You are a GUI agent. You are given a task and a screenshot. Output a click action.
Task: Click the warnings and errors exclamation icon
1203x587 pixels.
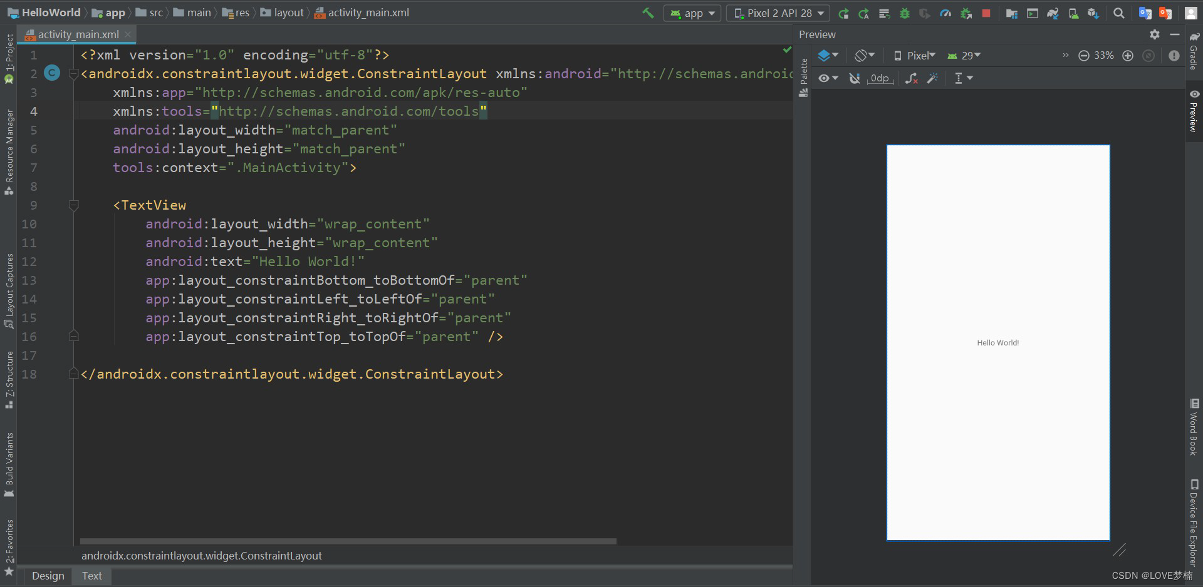(x=1174, y=56)
